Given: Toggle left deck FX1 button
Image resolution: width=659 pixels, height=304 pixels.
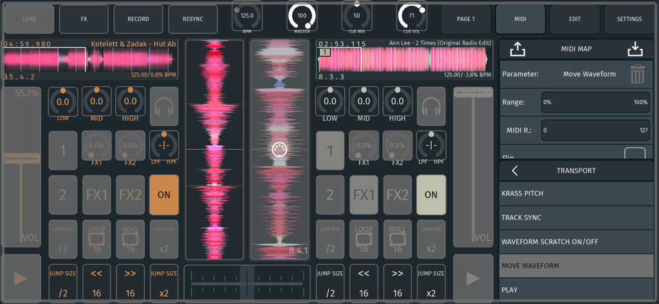Looking at the screenshot, I should pyautogui.click(x=97, y=195).
